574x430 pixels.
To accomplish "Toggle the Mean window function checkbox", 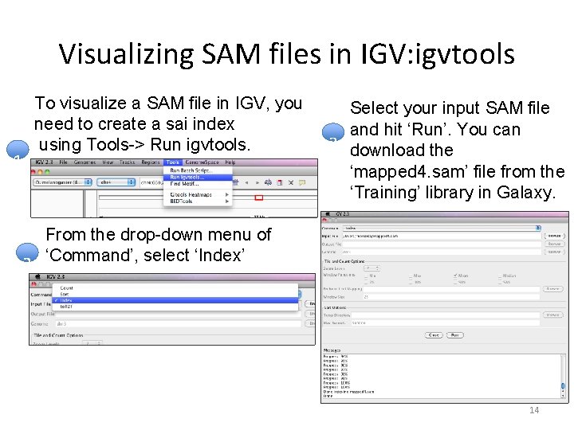I will 455,276.
